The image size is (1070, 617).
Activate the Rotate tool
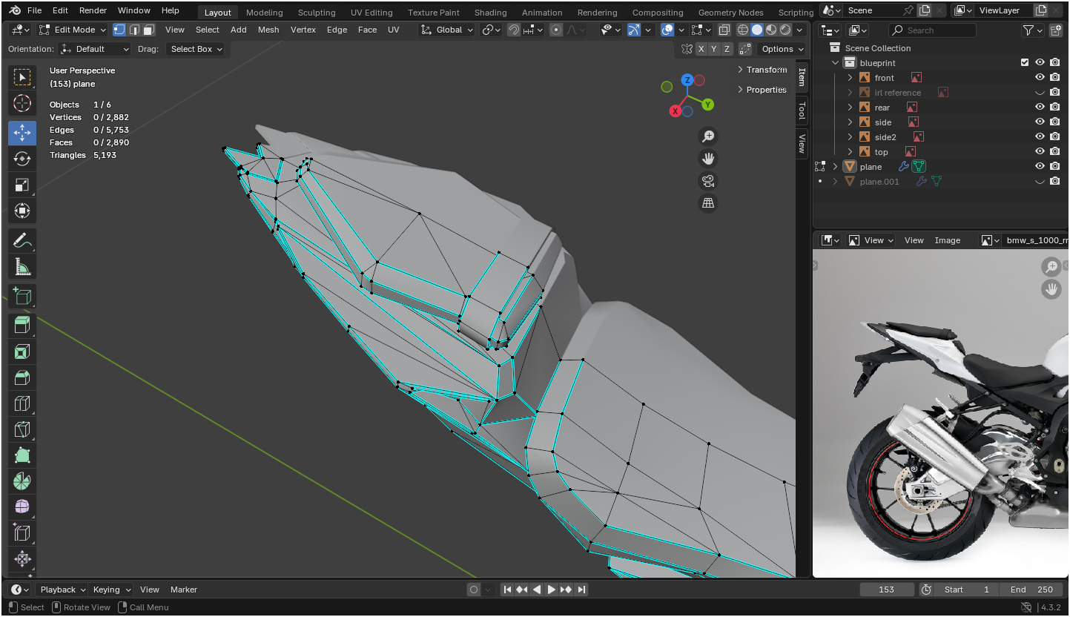pyautogui.click(x=22, y=159)
